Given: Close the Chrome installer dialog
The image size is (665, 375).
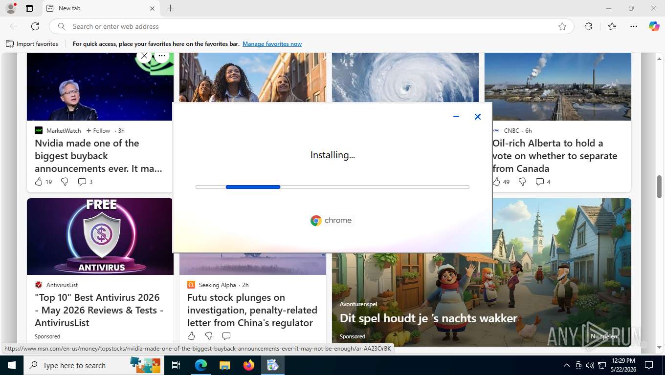Looking at the screenshot, I should (x=478, y=117).
